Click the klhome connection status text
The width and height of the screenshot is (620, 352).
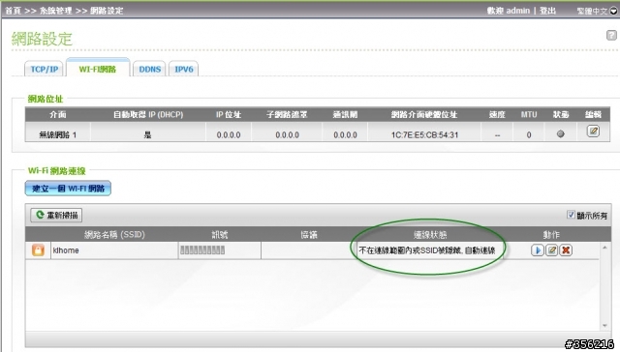coord(427,250)
